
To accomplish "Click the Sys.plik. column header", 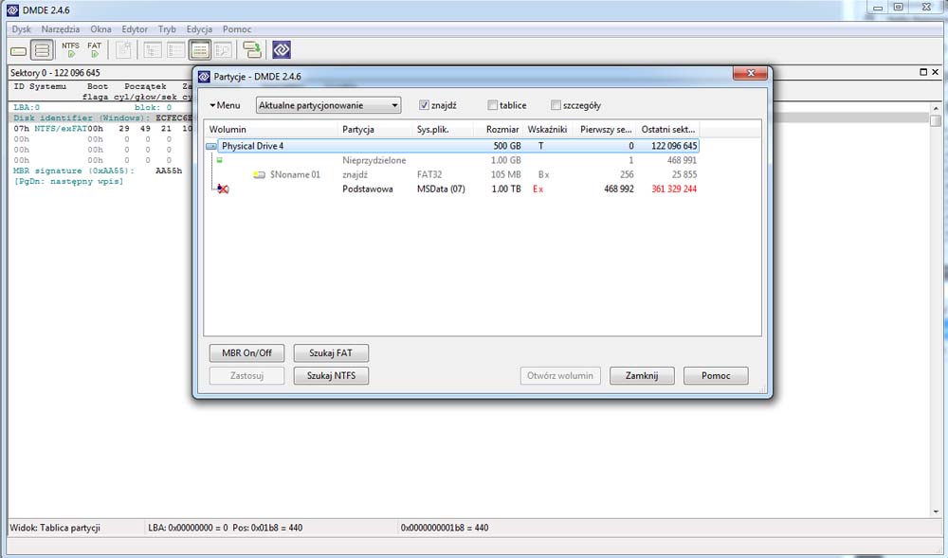I will tap(442, 129).
